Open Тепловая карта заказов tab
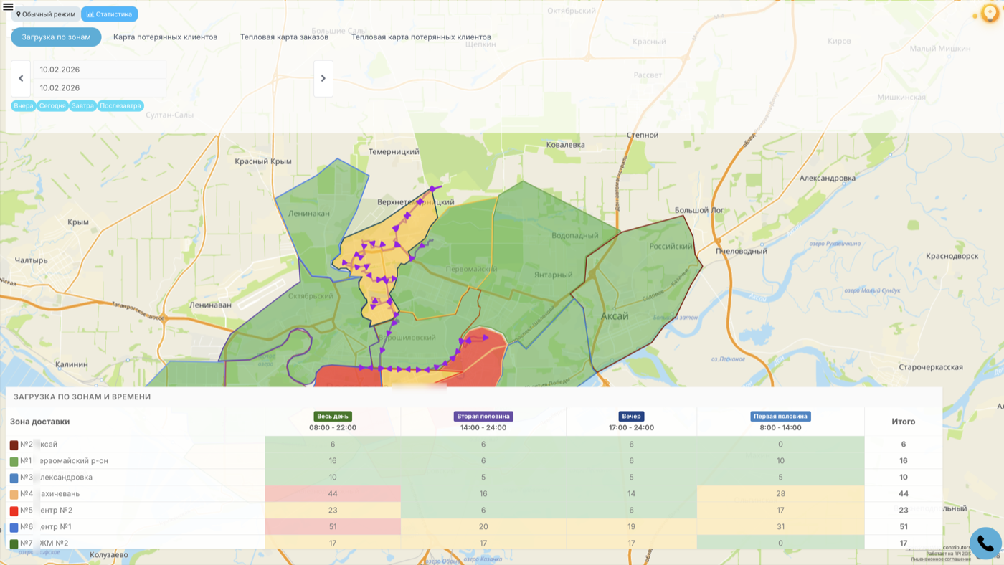The width and height of the screenshot is (1004, 565). [x=284, y=37]
